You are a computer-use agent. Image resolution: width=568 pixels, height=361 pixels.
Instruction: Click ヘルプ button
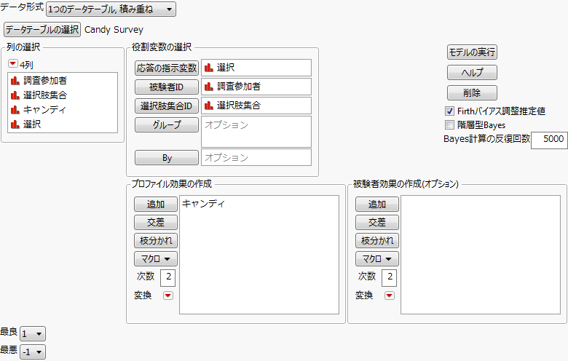[x=472, y=72]
